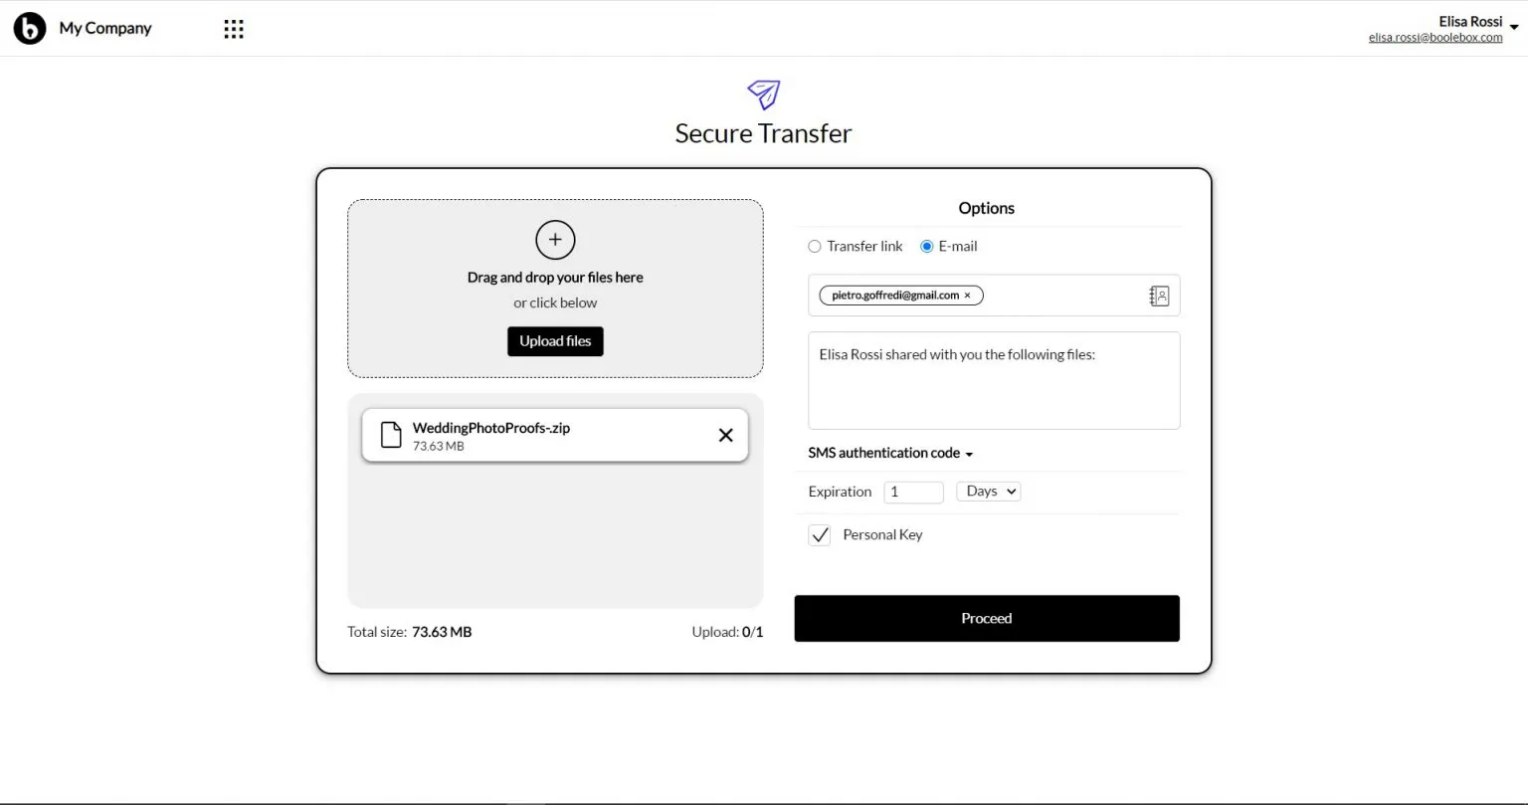Screen dimensions: 1528x805
Task: Remove WeddingPhotoProofs-.zip with the X
Action: 726,435
